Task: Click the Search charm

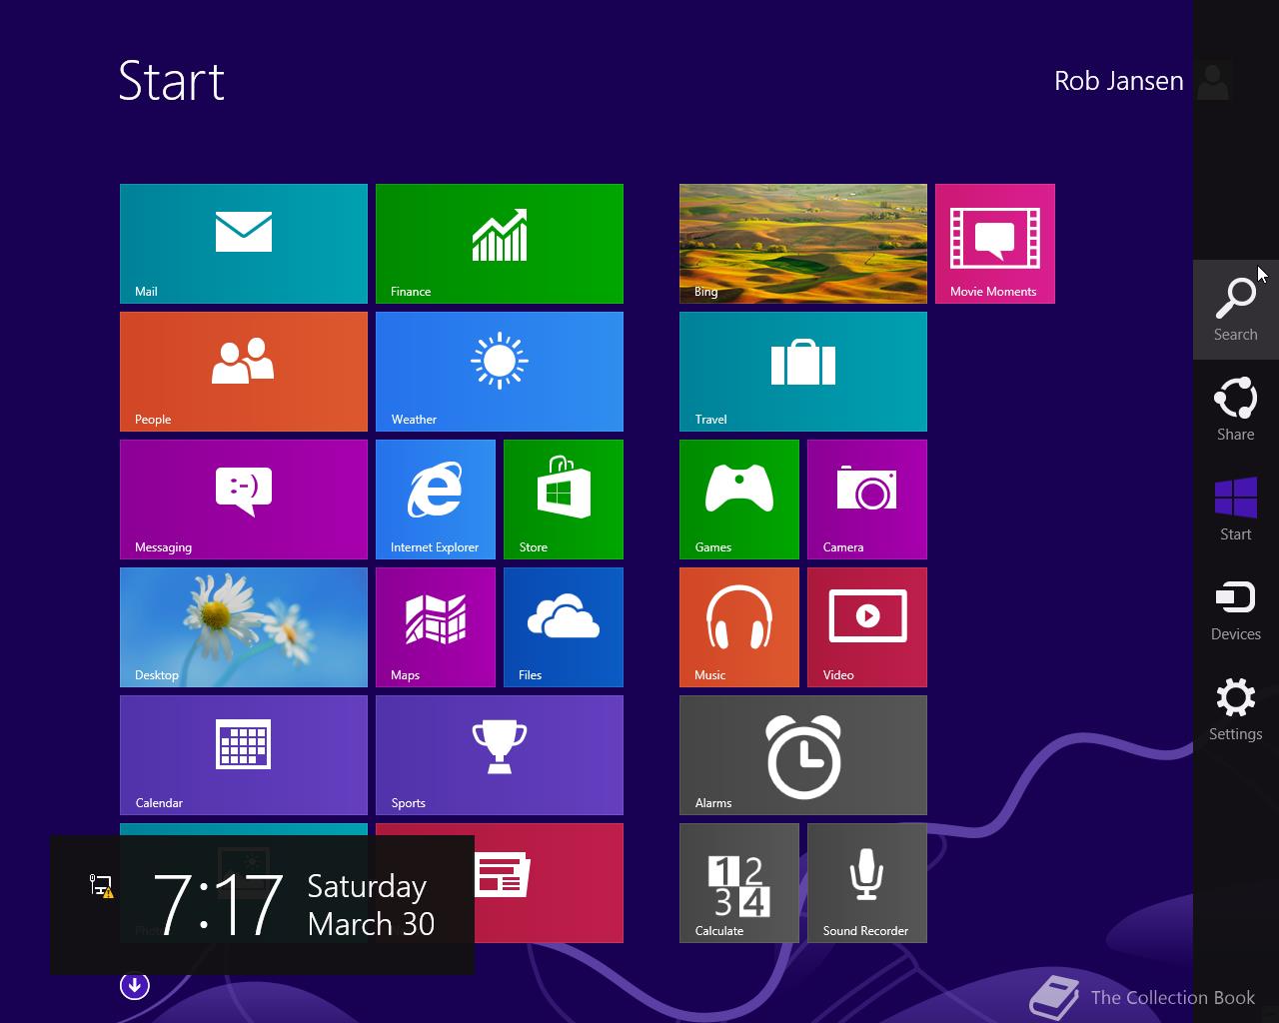Action: point(1236,310)
